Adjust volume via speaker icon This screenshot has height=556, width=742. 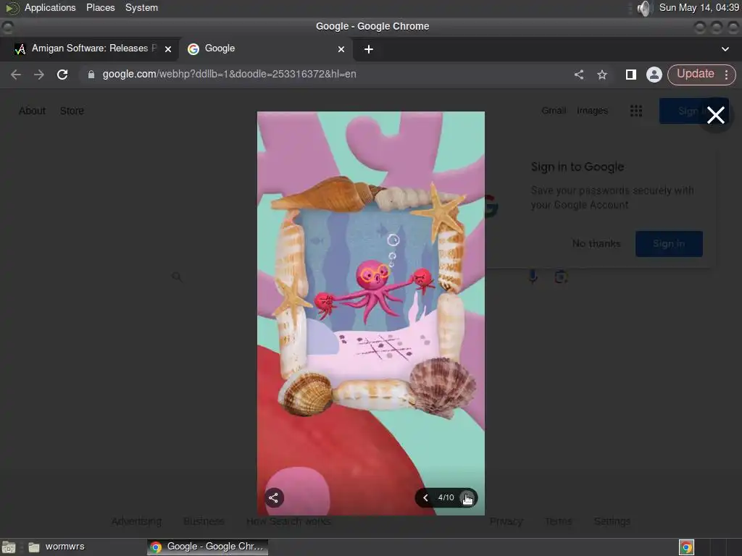644,8
